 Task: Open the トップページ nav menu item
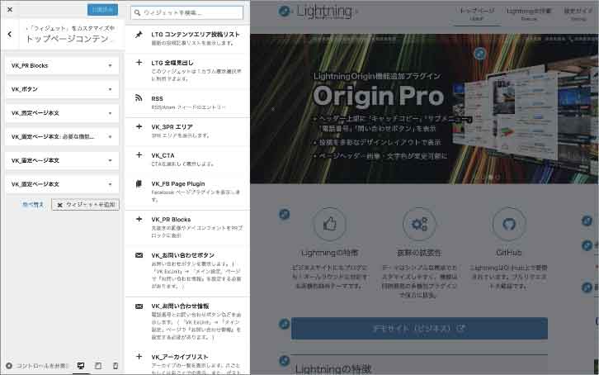477,13
